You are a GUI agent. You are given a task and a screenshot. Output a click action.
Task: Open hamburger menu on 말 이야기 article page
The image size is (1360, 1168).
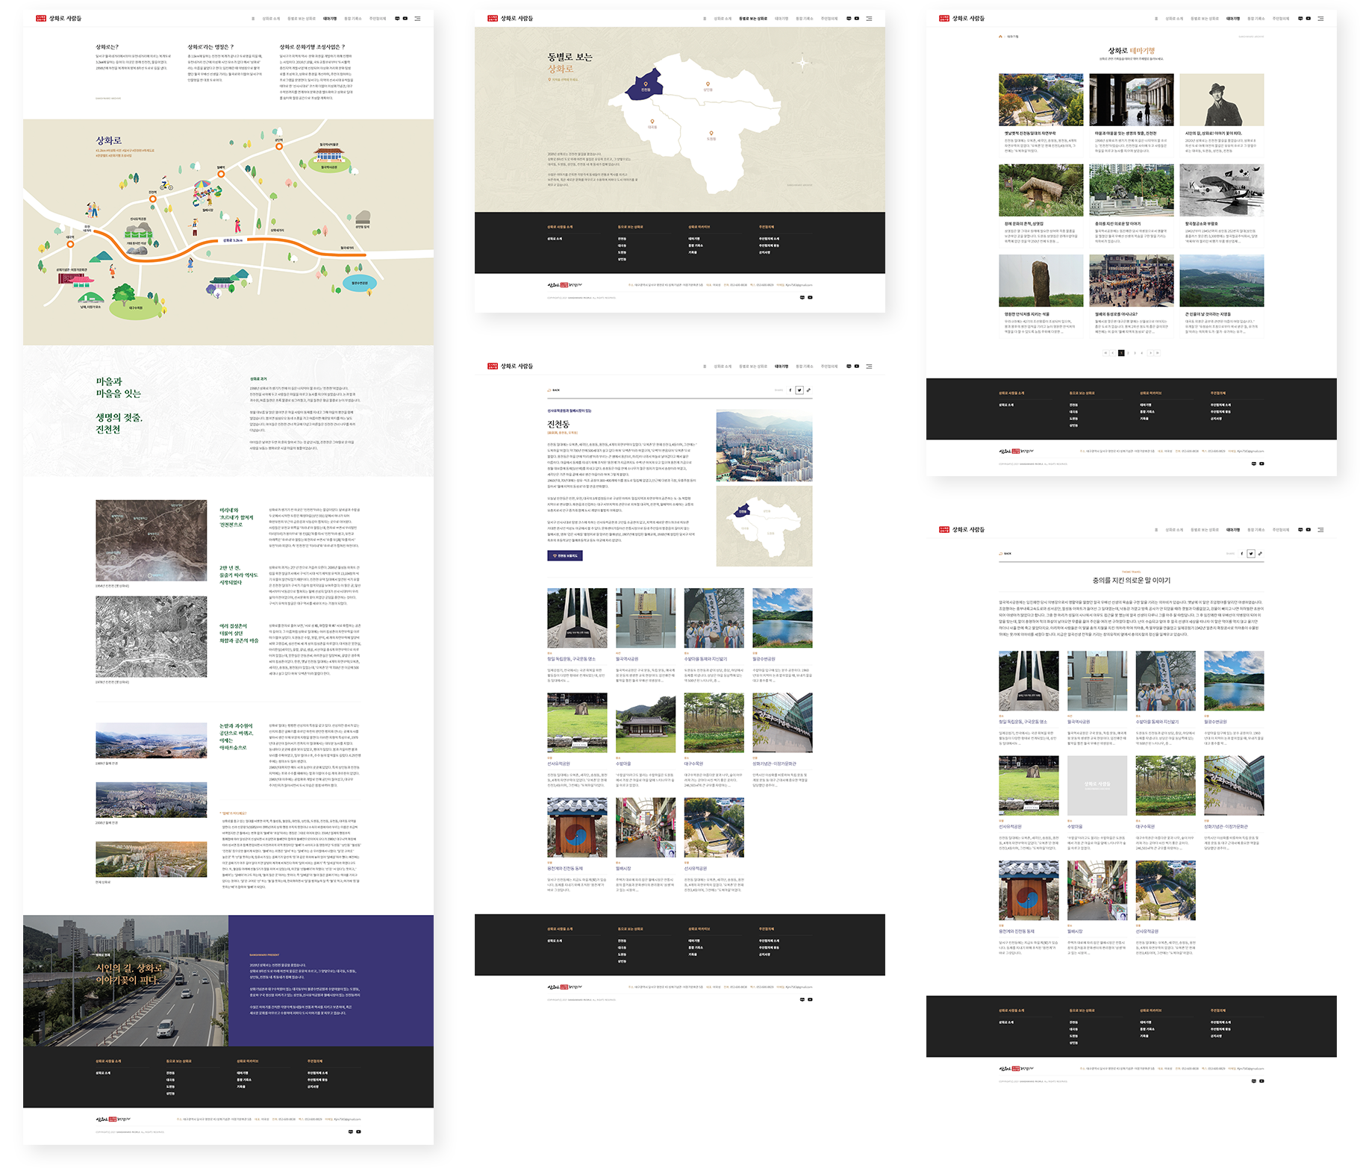[1320, 530]
